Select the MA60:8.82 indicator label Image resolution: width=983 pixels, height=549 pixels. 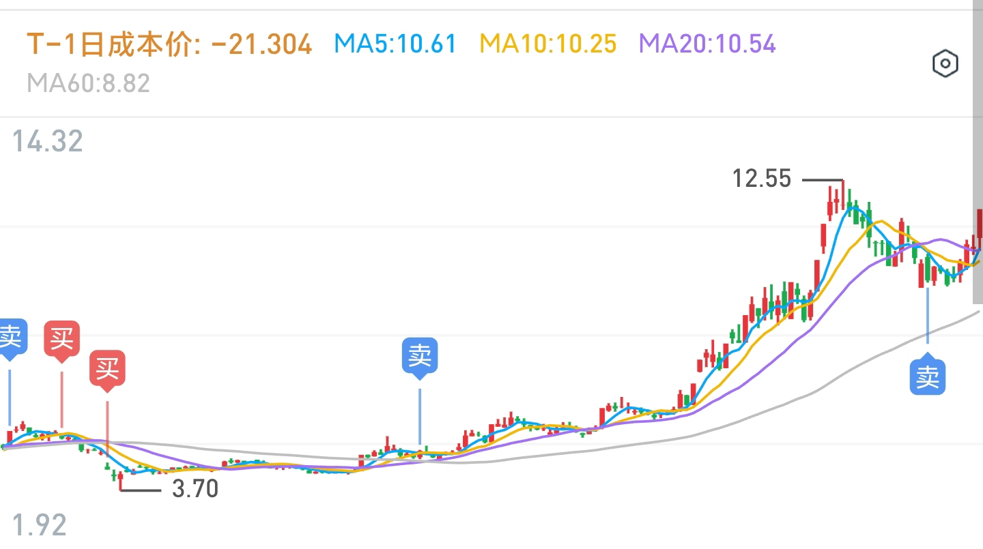pyautogui.click(x=88, y=84)
